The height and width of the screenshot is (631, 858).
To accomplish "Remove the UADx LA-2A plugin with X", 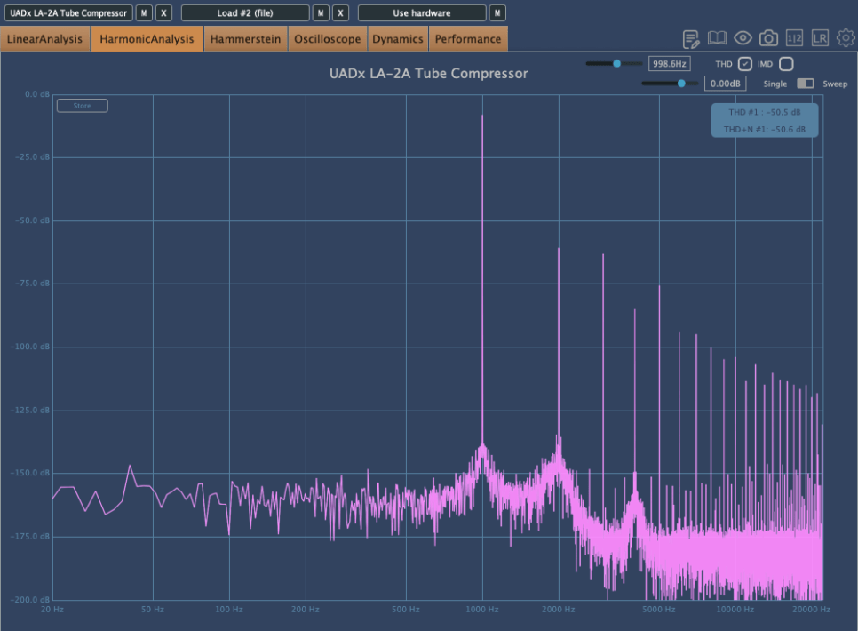I will [x=163, y=13].
